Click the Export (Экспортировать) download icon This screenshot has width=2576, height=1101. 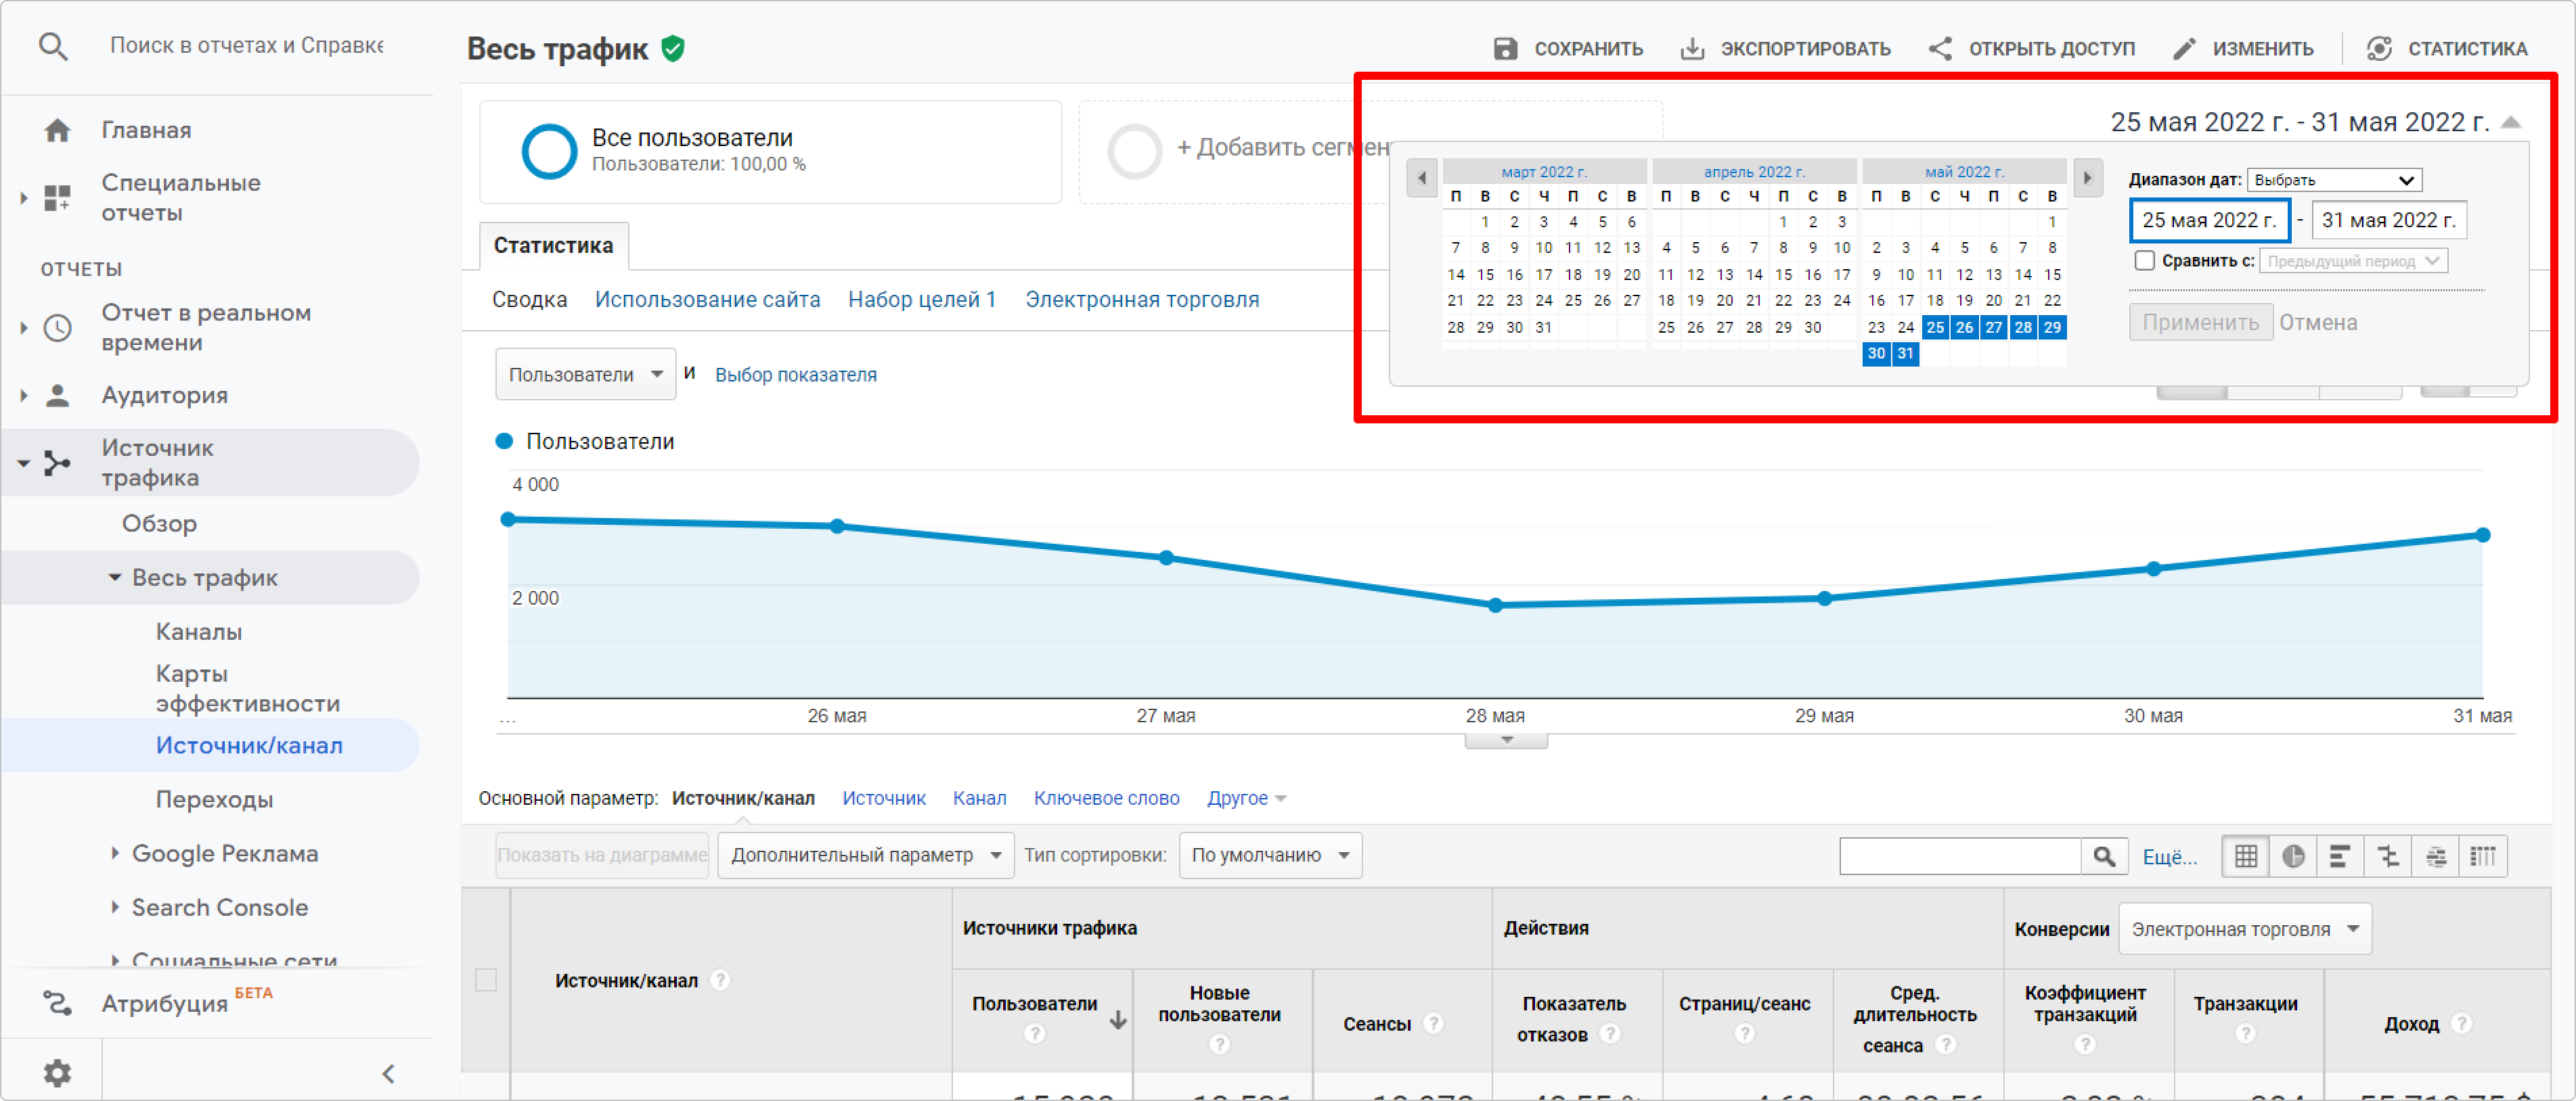point(1691,48)
